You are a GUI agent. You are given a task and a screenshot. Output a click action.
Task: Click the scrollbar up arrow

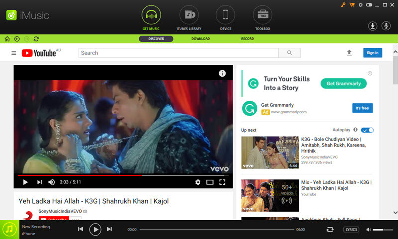coord(395,52)
